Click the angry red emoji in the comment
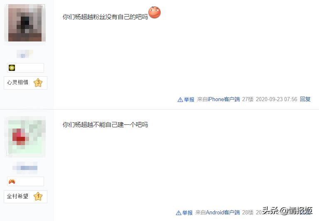Screen dimensions: 319x221 [x=155, y=12]
